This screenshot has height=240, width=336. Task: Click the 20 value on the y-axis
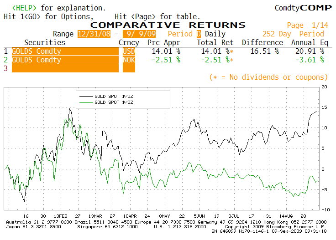pyautogui.click(x=324, y=87)
